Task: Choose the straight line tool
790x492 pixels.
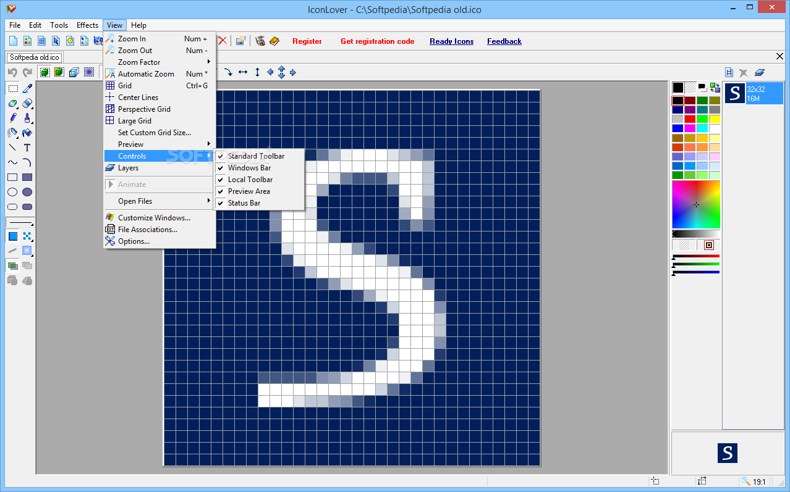Action: 12,148
